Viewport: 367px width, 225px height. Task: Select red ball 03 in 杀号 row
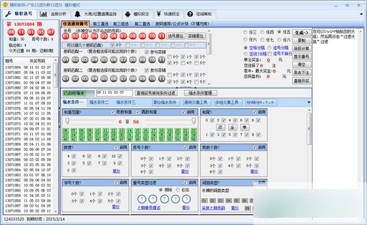(x=85, y=36)
